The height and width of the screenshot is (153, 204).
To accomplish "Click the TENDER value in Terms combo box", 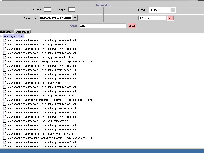I will [x=160, y=10].
